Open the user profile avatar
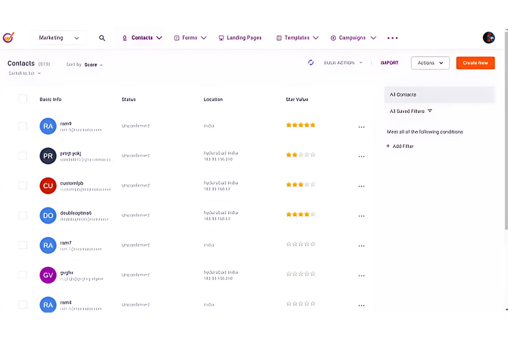This screenshot has width=508, height=339. point(489,37)
